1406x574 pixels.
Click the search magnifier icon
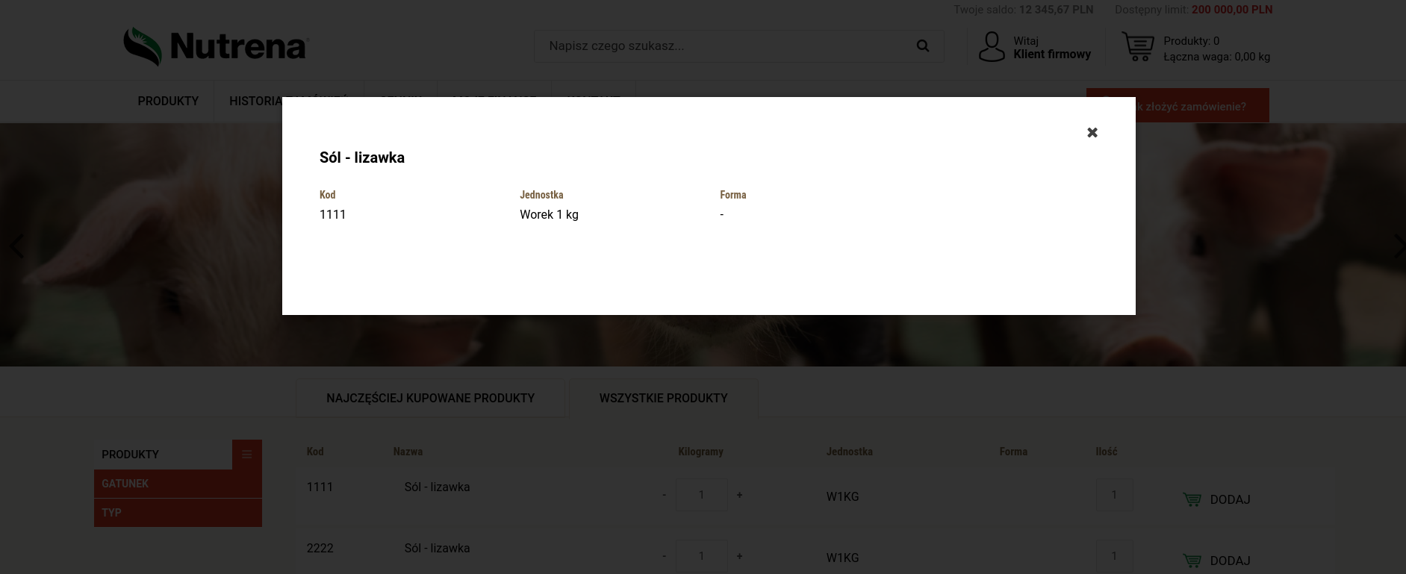point(923,46)
